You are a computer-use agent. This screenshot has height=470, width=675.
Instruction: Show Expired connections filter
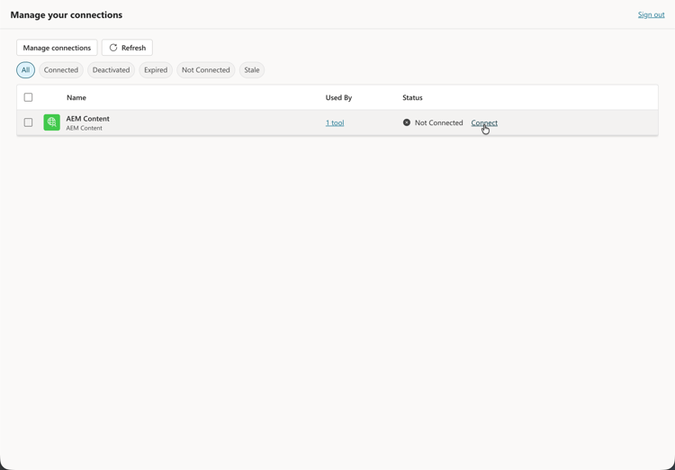point(156,70)
